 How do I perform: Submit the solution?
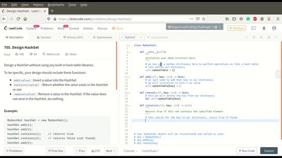(x=269, y=151)
